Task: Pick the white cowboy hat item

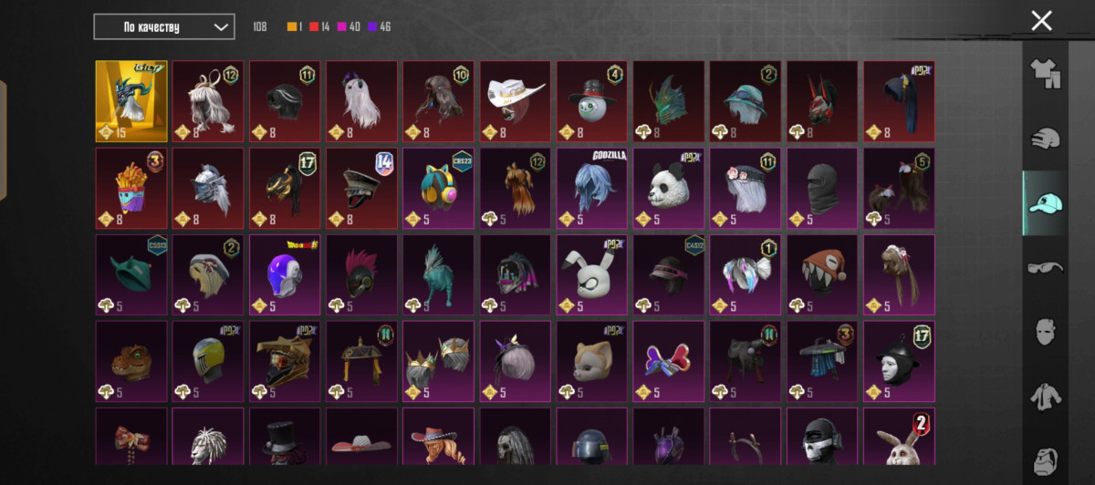Action: pos(516,101)
